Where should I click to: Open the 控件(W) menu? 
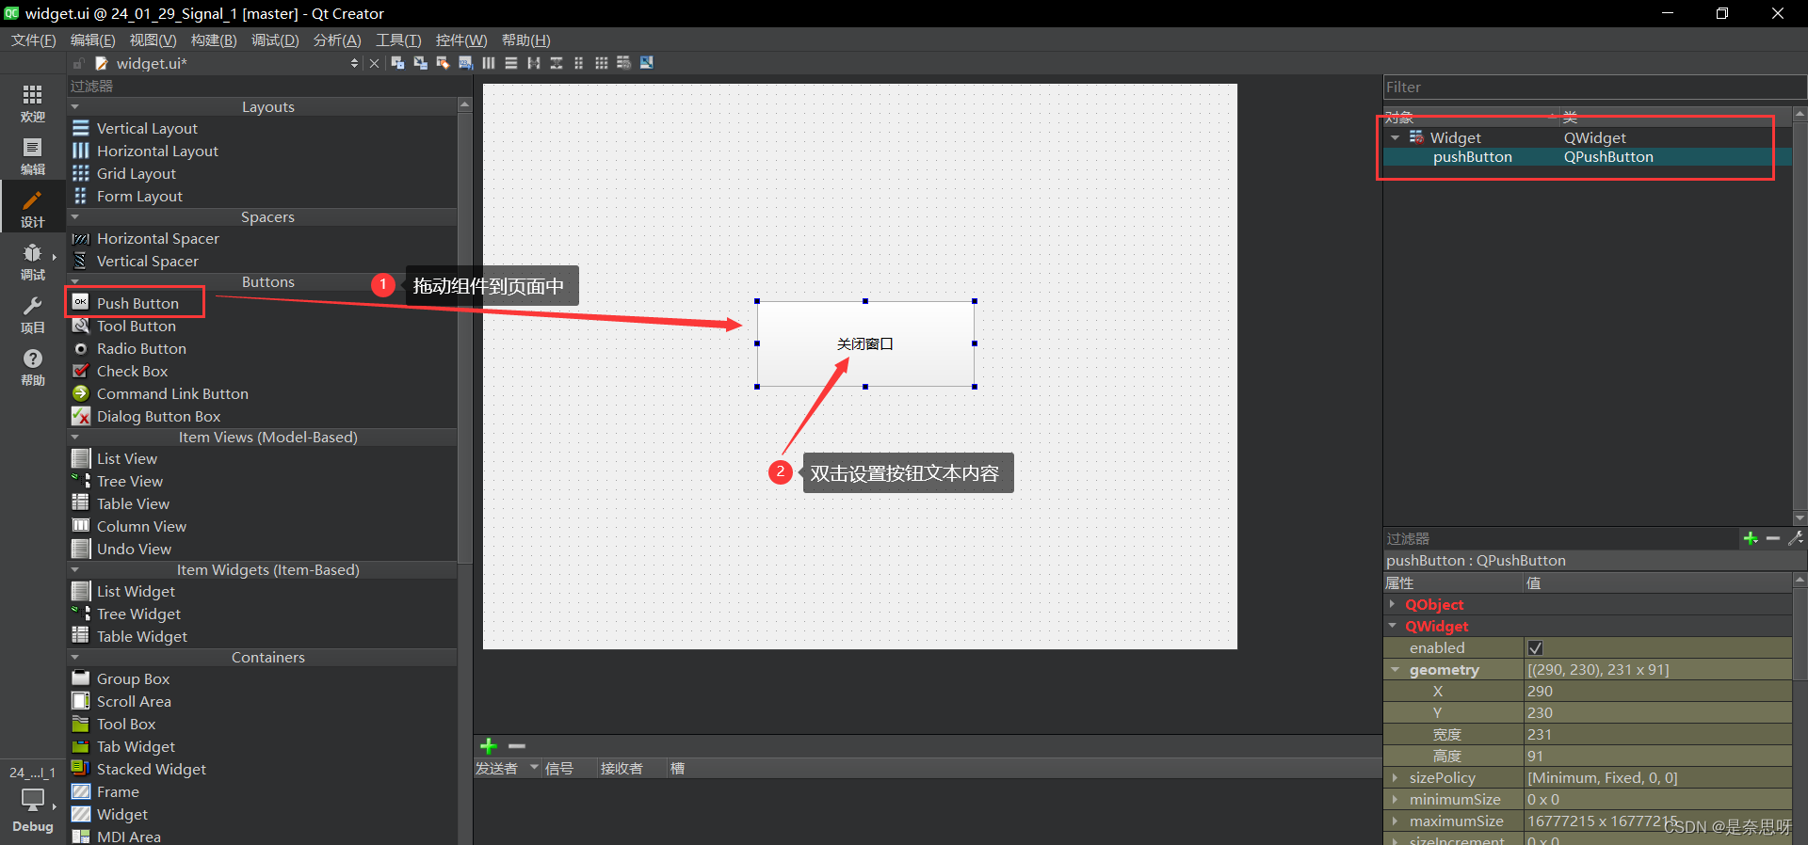[x=461, y=40]
